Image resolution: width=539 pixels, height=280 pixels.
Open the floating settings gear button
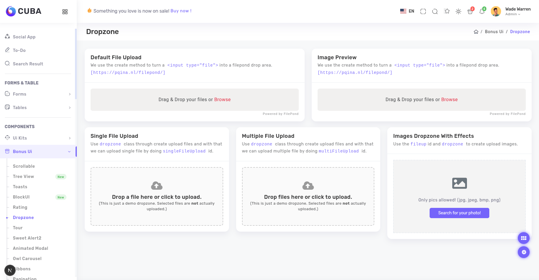point(524,252)
